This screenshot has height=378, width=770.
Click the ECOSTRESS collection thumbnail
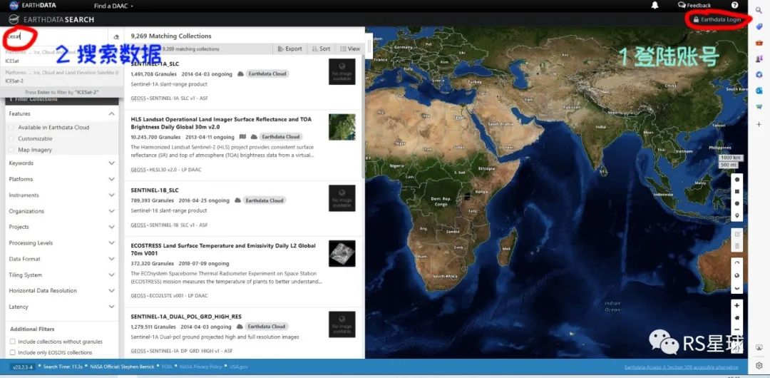click(342, 254)
